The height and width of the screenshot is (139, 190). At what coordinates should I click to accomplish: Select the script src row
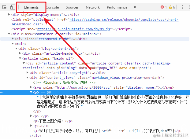72,29
